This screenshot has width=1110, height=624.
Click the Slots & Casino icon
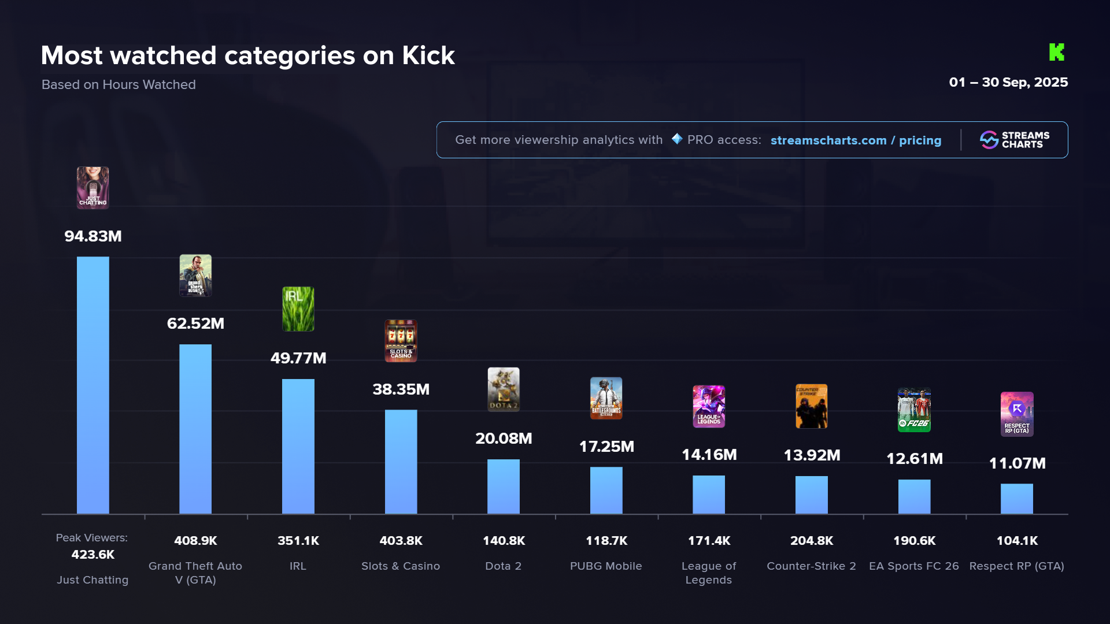click(401, 341)
